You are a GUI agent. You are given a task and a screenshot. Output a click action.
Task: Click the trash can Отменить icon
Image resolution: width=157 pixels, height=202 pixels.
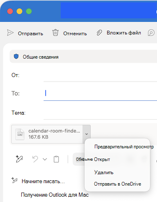[55, 33]
